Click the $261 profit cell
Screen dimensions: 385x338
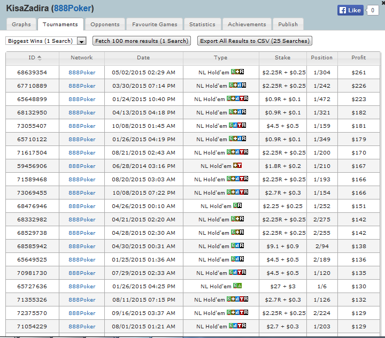coord(359,72)
